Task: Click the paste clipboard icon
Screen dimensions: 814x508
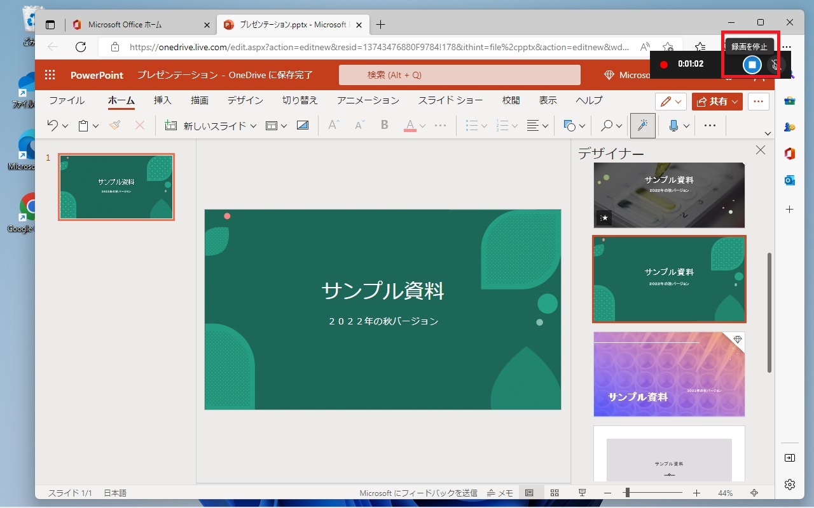Action: click(83, 126)
